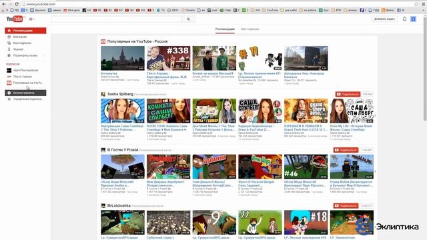
Task: Open the MrLololoshka channel title
Action: coord(119,206)
